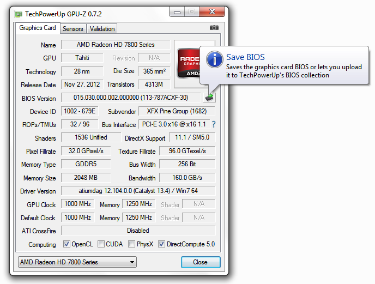
Task: Click the GPU Clock row Shader N/A
Action: pyautogui.click(x=199, y=204)
